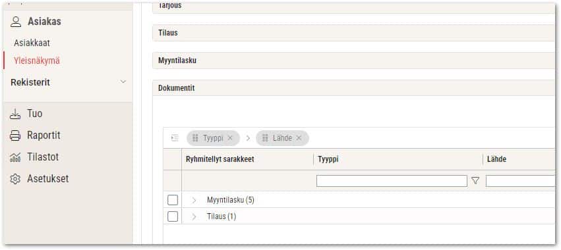Image resolution: width=561 pixels, height=250 pixels.
Task: Remove the Lähde grouping chip
Action: [x=299, y=138]
